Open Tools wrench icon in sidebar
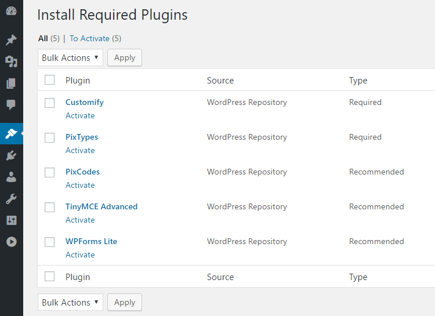 pos(11,199)
